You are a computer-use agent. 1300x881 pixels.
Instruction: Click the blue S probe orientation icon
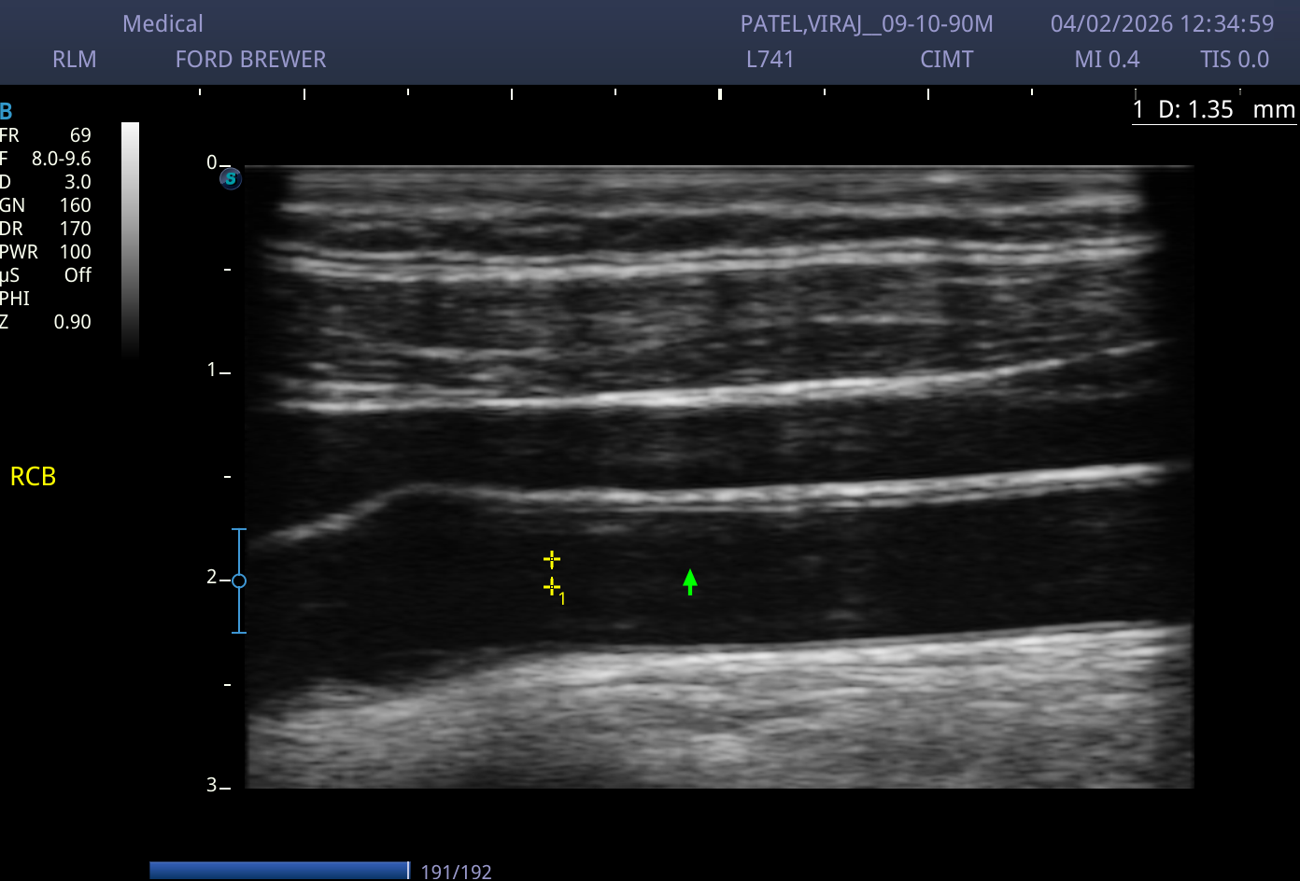click(x=231, y=178)
